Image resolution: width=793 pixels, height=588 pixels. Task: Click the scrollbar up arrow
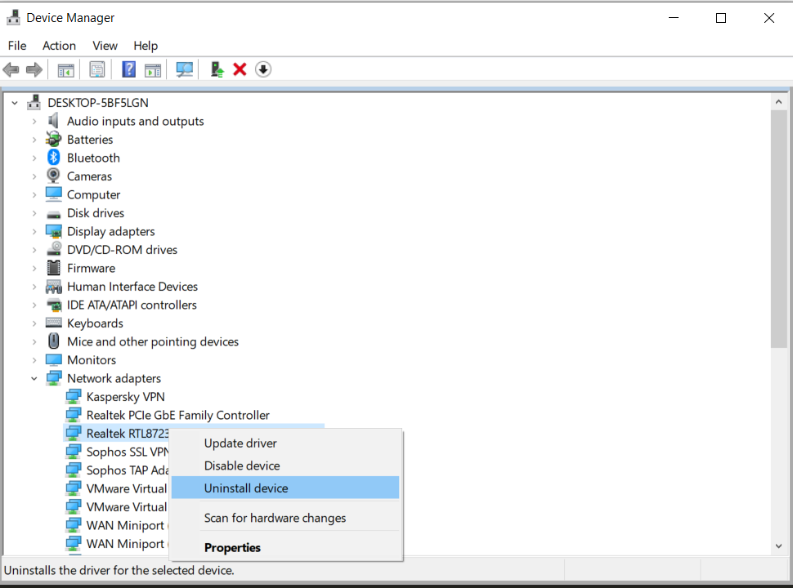779,101
